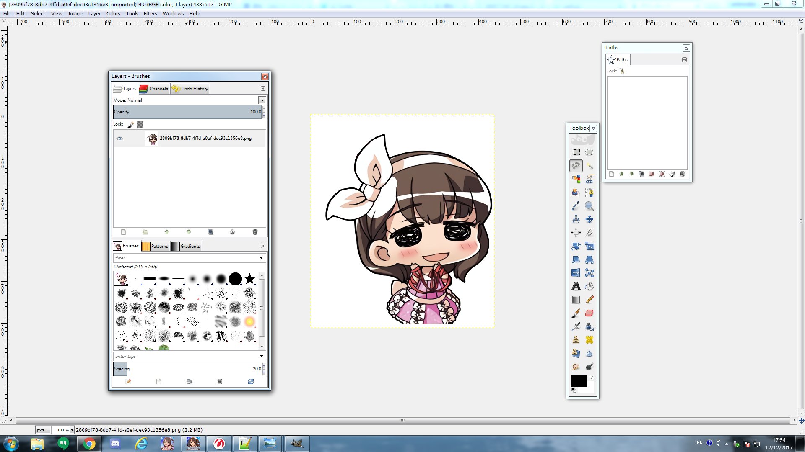Select the Rotate tool
This screenshot has height=452, width=805.
tap(576, 246)
